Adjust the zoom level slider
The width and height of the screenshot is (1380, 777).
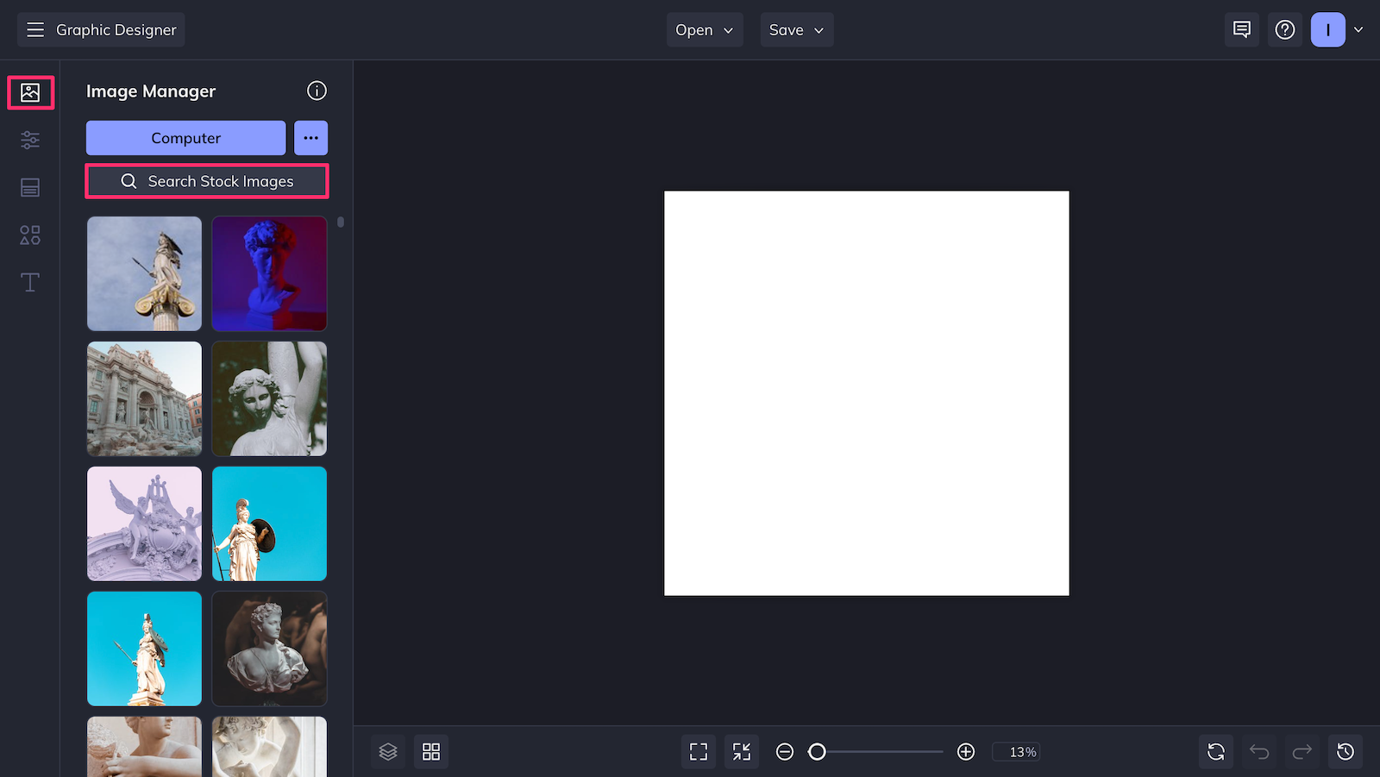pyautogui.click(x=817, y=751)
